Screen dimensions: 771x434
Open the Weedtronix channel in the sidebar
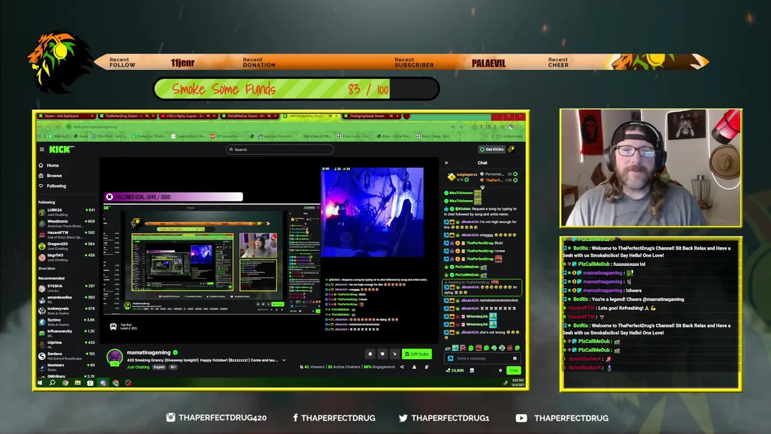pos(67,224)
